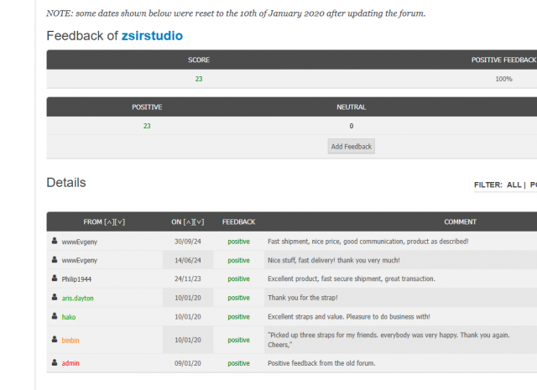This screenshot has width=537, height=390.
Task: Click the user icon beside binbin
Action: [55, 339]
